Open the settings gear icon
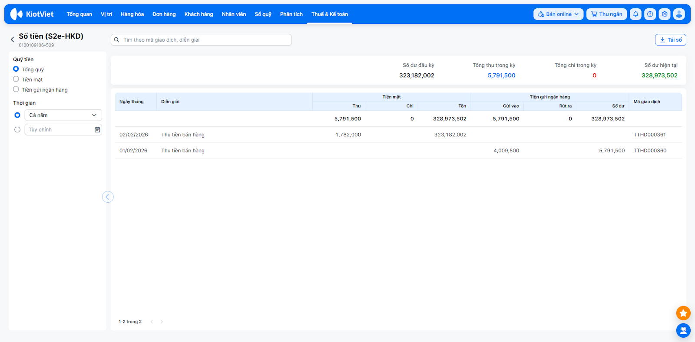Image resolution: width=695 pixels, height=342 pixels. click(x=665, y=14)
